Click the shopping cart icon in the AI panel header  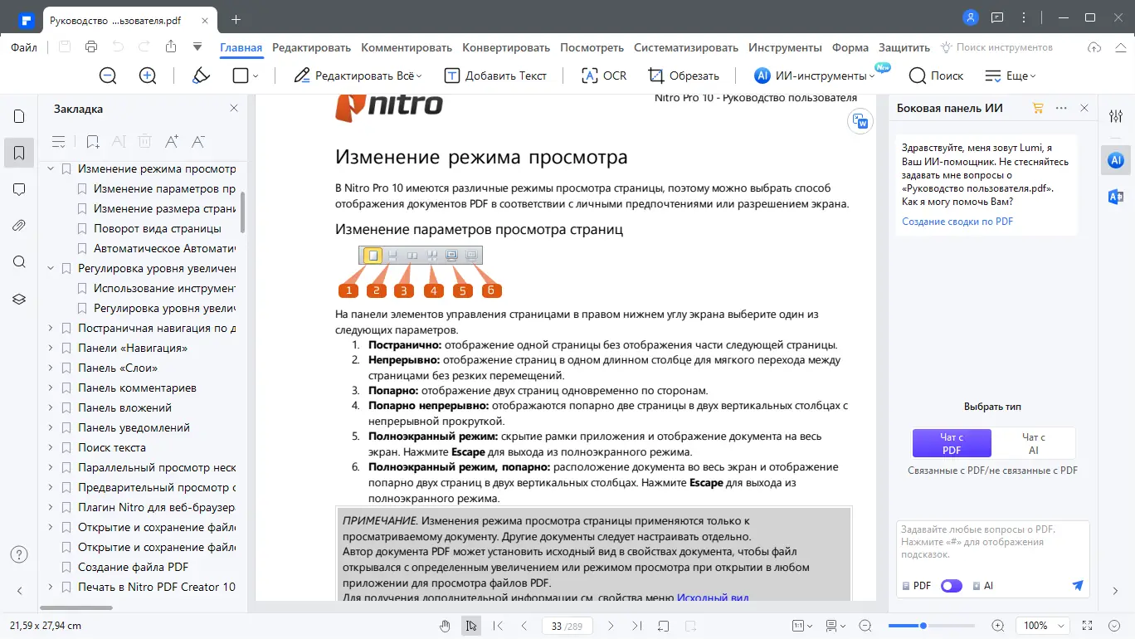(x=1037, y=108)
